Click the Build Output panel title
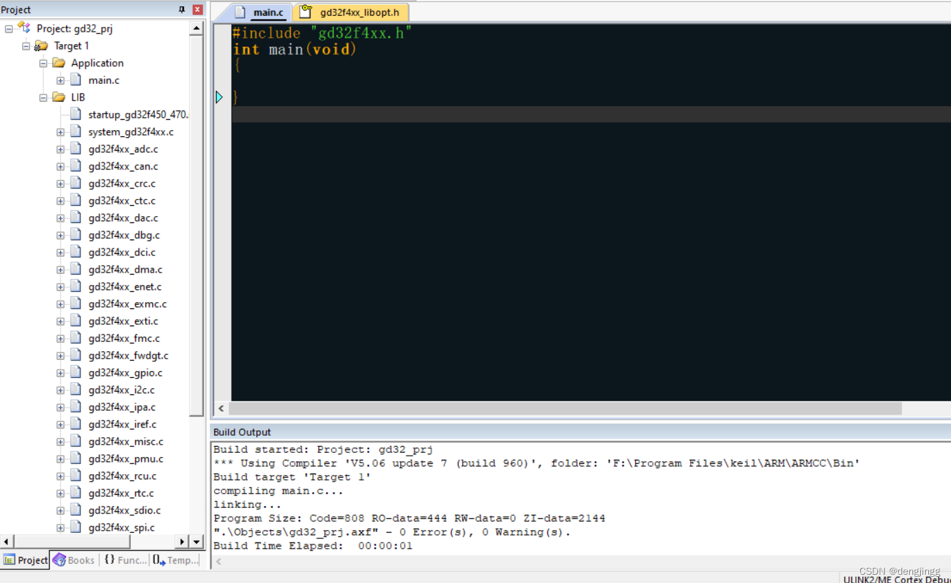 click(x=242, y=432)
